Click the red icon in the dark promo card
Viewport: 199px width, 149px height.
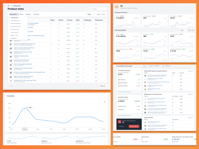coord(119,122)
